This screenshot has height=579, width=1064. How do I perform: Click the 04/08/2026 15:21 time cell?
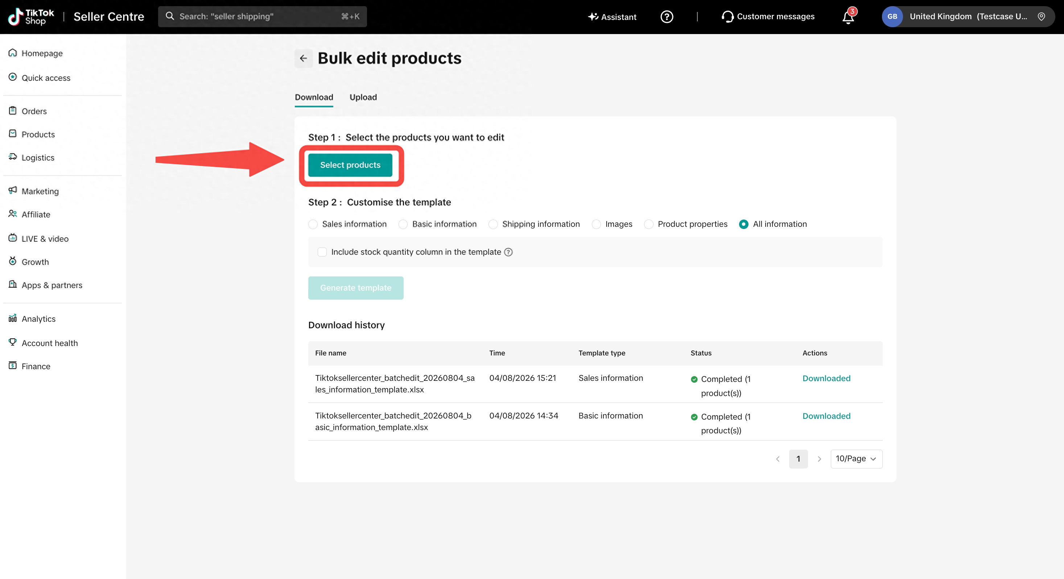(x=523, y=378)
